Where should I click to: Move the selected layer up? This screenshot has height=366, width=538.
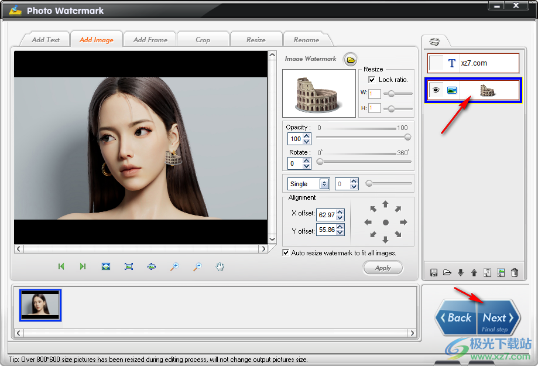474,273
